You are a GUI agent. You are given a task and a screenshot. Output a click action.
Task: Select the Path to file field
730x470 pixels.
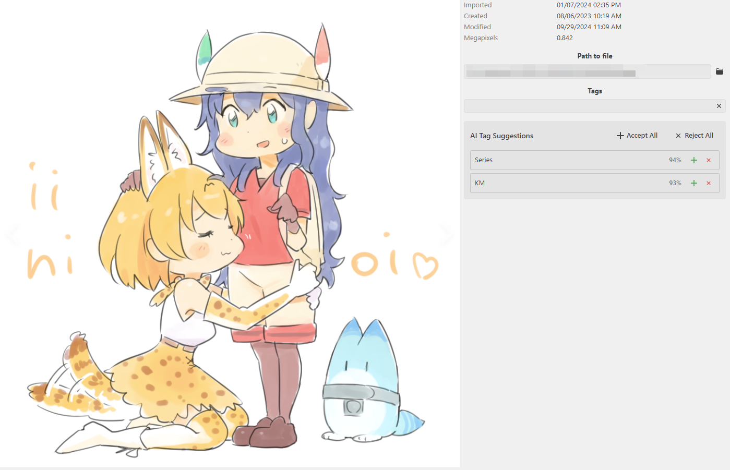coord(588,71)
